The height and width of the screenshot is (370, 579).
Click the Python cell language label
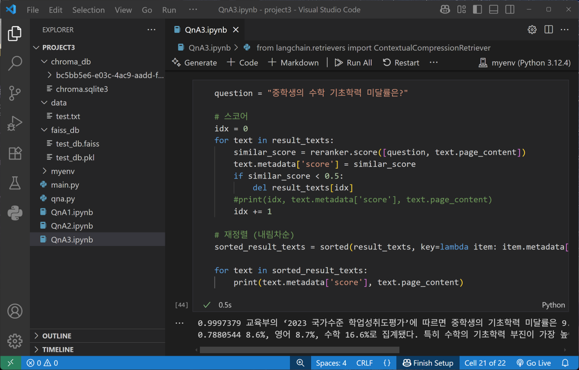553,305
